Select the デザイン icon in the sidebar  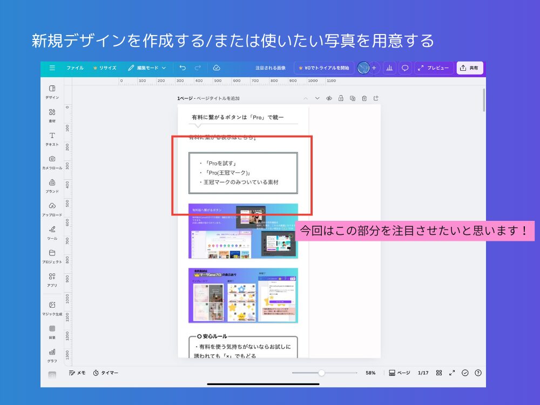click(x=51, y=91)
